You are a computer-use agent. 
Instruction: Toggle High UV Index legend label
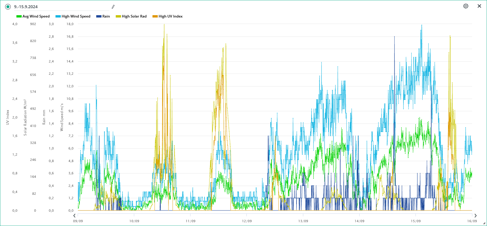171,16
